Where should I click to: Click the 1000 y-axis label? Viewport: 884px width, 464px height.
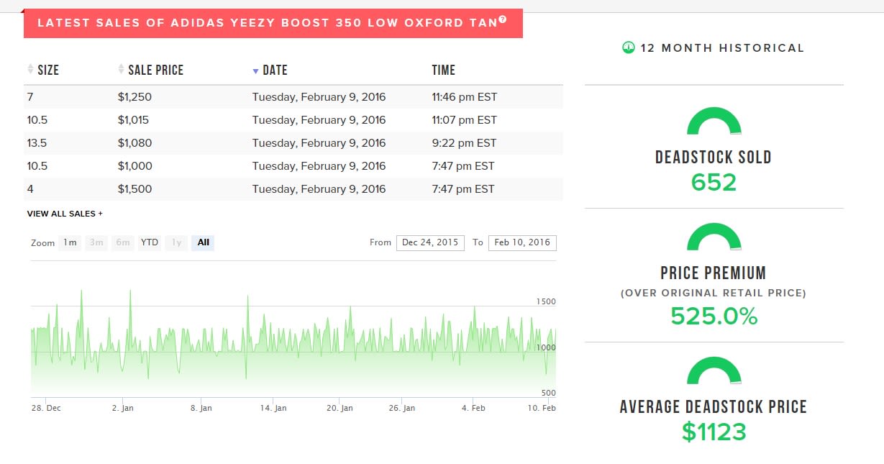click(x=546, y=347)
